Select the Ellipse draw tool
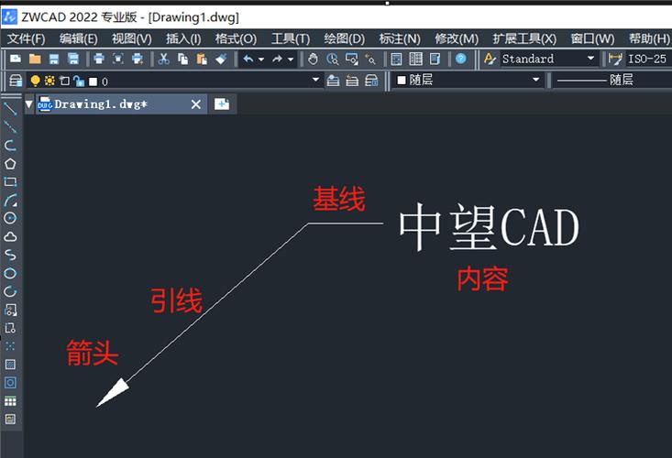 click(10, 273)
